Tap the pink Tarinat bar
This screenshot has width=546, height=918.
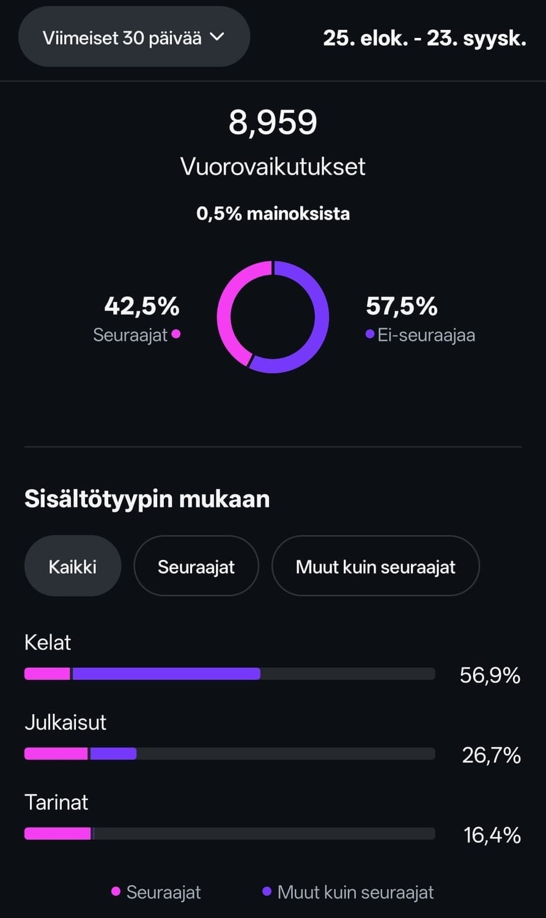[57, 834]
